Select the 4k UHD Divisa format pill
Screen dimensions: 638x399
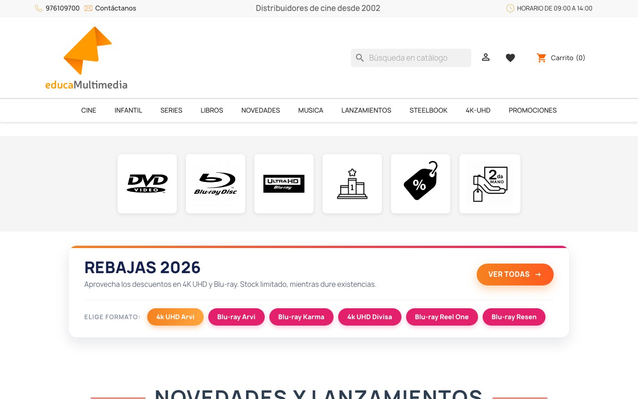click(x=370, y=317)
